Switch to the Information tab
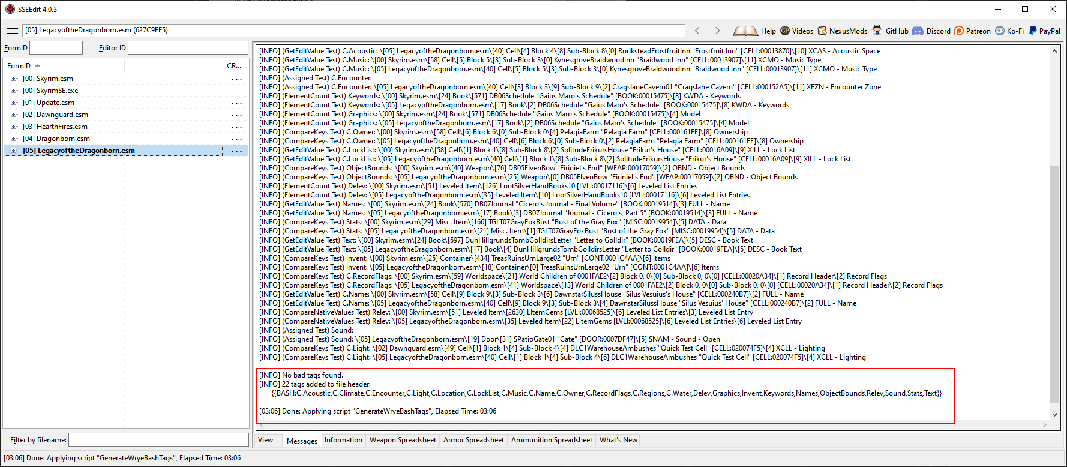The height and width of the screenshot is (467, 1067). (x=343, y=440)
